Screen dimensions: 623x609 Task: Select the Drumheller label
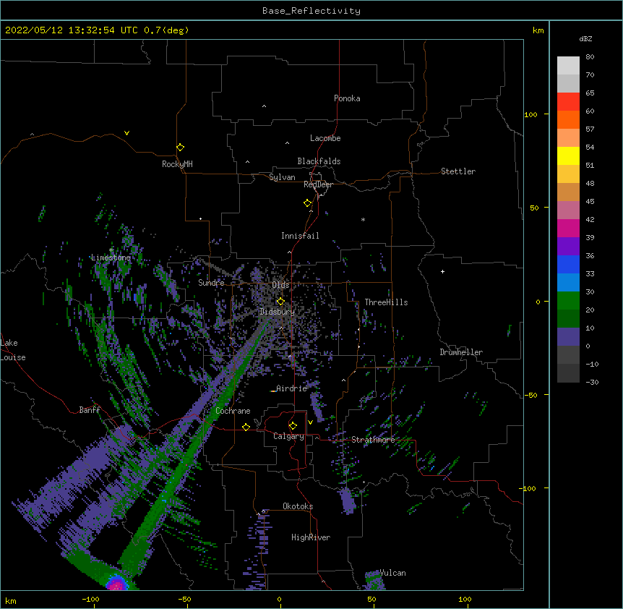point(461,352)
